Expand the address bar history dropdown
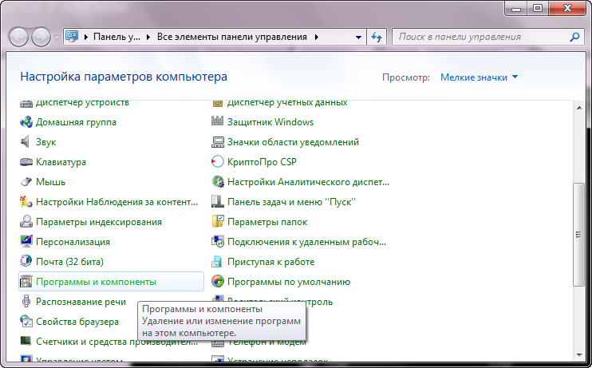This screenshot has height=368, width=592. coord(359,37)
